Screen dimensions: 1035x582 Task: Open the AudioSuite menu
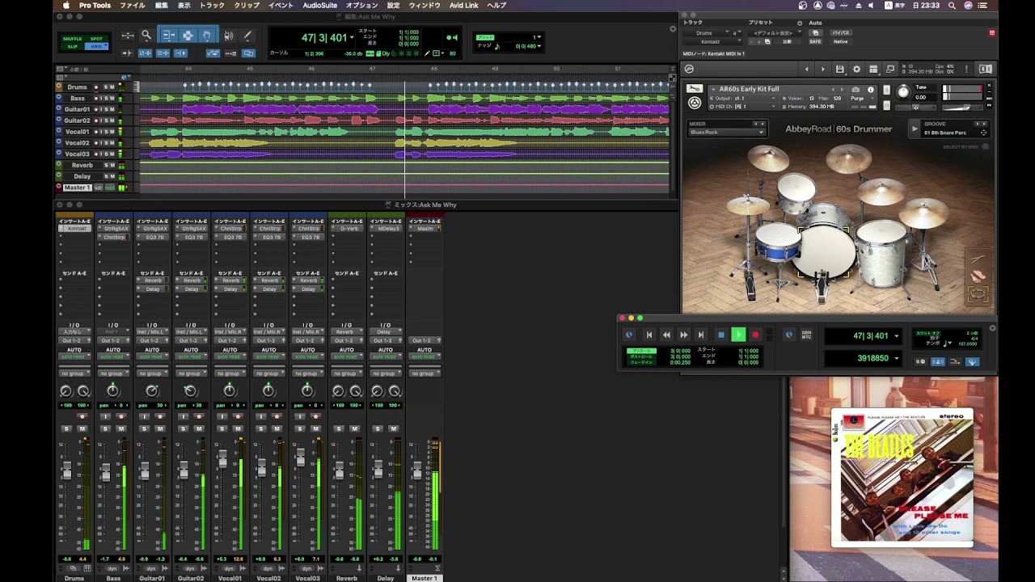320,6
